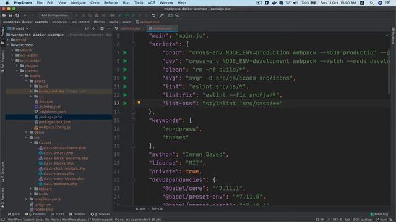Expand the node_modules folder

pos(31,91)
